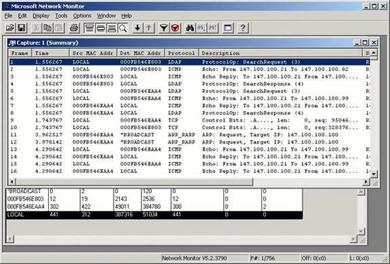Viewport: 390px width, 264px height.
Task: Click the window-style toolbar icon
Action: coord(228,28)
